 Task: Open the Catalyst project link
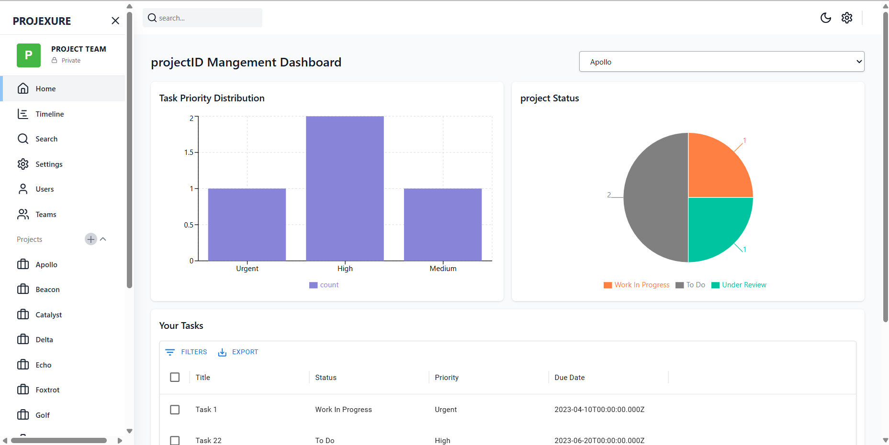(63, 315)
